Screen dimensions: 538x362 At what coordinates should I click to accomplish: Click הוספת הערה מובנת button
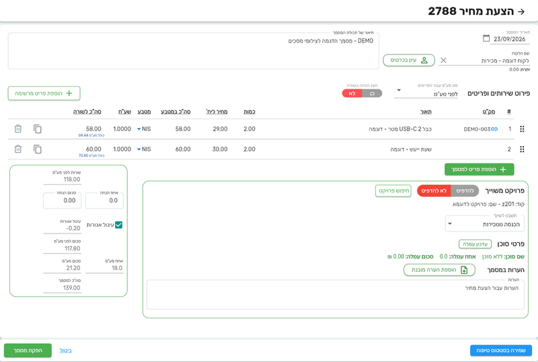[439, 270]
